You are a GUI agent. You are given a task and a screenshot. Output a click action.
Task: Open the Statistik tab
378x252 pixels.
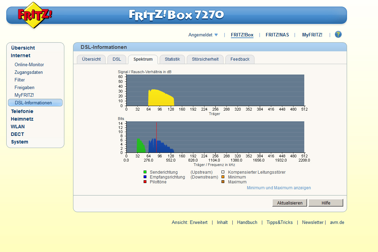pyautogui.click(x=172, y=59)
